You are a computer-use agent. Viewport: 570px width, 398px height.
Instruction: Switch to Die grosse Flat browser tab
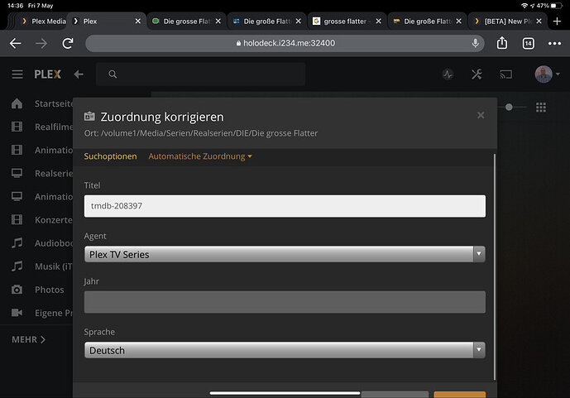point(187,22)
